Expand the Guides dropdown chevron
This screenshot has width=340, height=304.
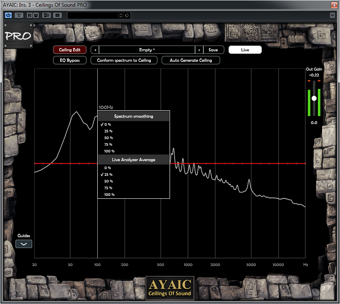tap(24, 244)
